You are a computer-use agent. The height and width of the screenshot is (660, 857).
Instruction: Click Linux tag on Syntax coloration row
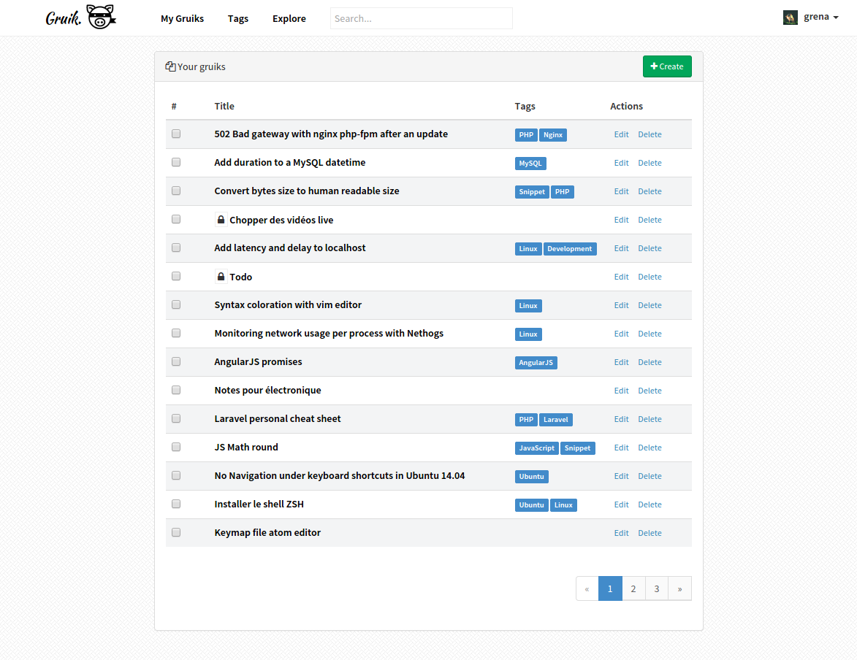[x=528, y=305]
